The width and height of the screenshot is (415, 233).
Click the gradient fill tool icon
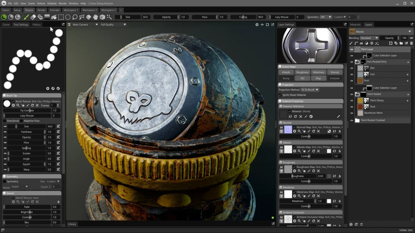(47, 17)
